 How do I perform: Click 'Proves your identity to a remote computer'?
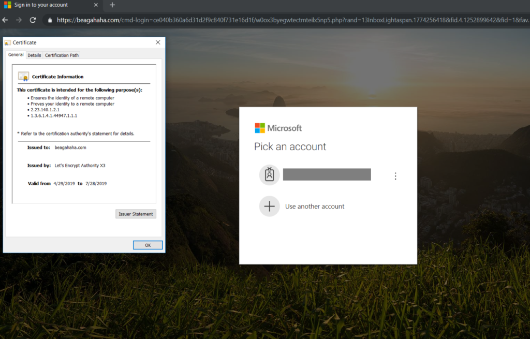coord(72,104)
